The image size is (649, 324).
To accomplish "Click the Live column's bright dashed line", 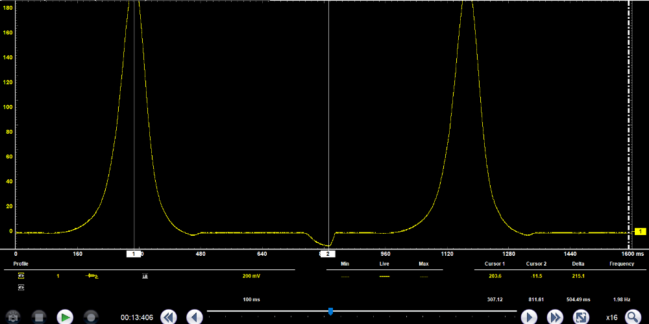I will [x=384, y=277].
